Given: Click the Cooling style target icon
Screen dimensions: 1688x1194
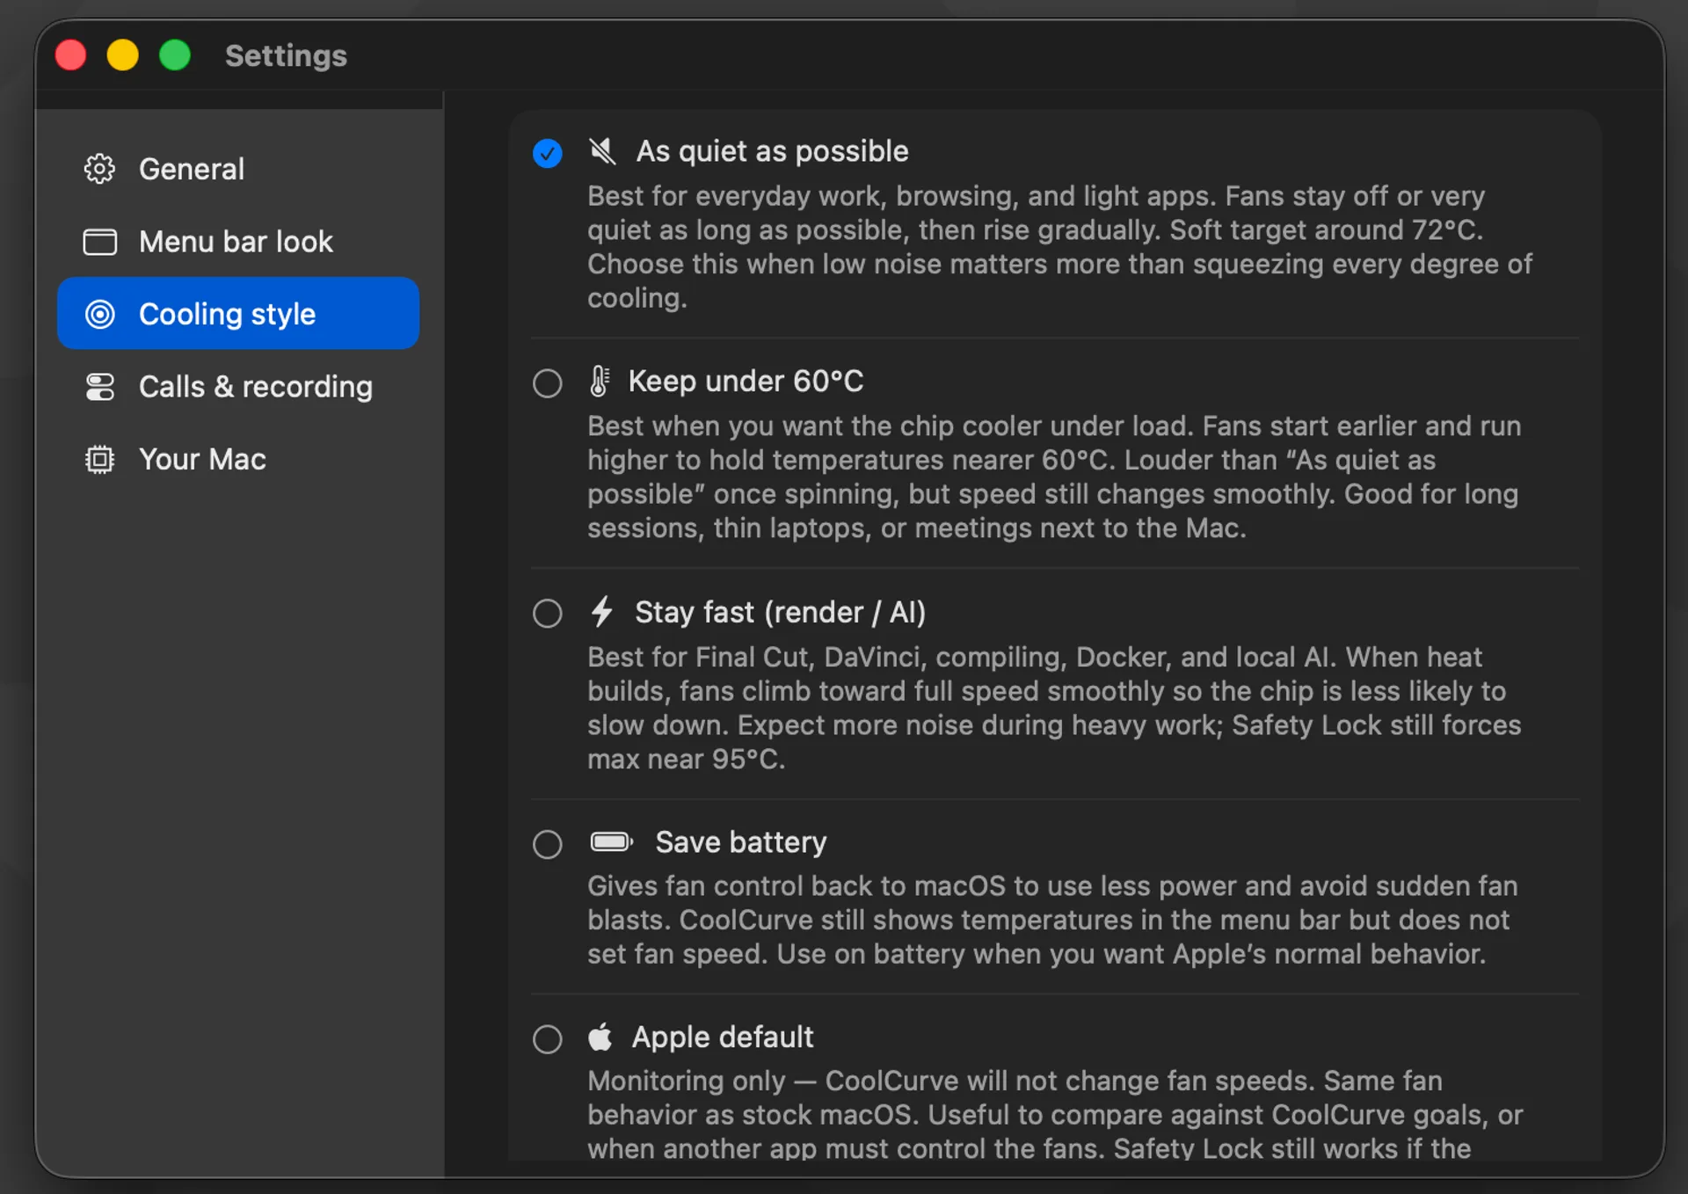Looking at the screenshot, I should (x=99, y=314).
